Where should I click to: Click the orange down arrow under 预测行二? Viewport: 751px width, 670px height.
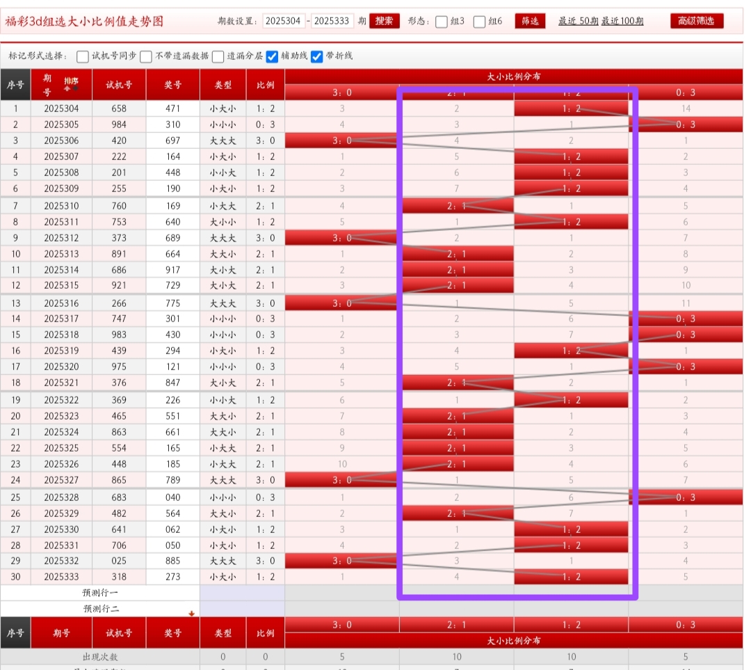pyautogui.click(x=191, y=614)
